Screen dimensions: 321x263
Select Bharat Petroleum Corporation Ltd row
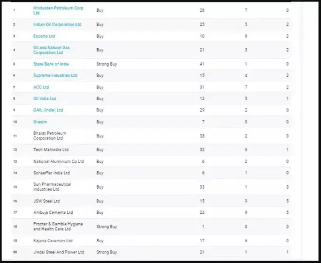(50, 136)
